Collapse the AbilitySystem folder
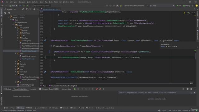Screen dimensions: 199x112 tap(16, 28)
